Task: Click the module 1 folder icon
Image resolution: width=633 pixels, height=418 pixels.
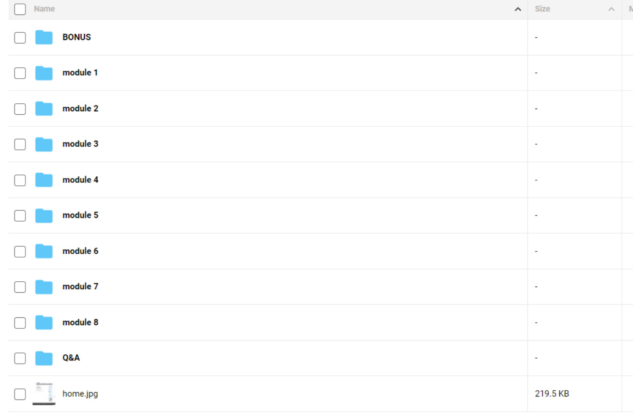Action: click(x=44, y=73)
